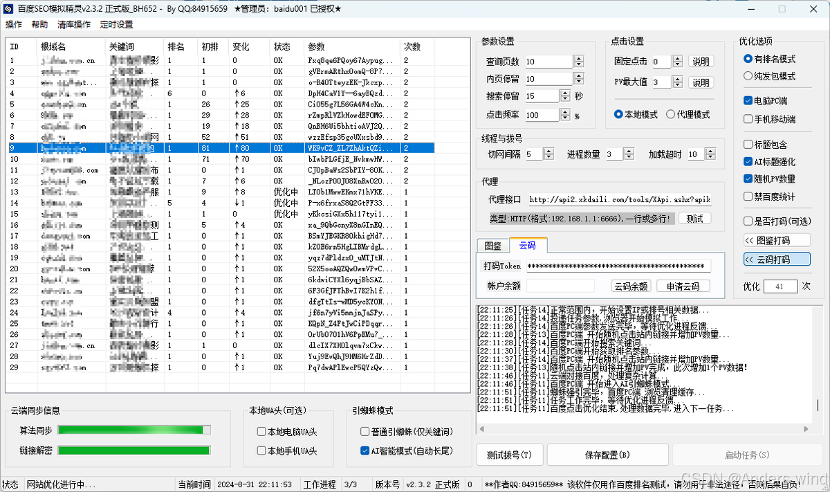Enable the 手机移动端 checkbox

[x=748, y=119]
